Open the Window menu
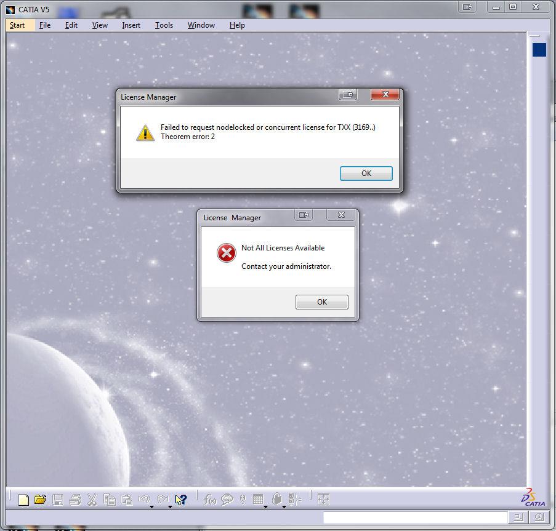556x531 pixels. (x=201, y=25)
